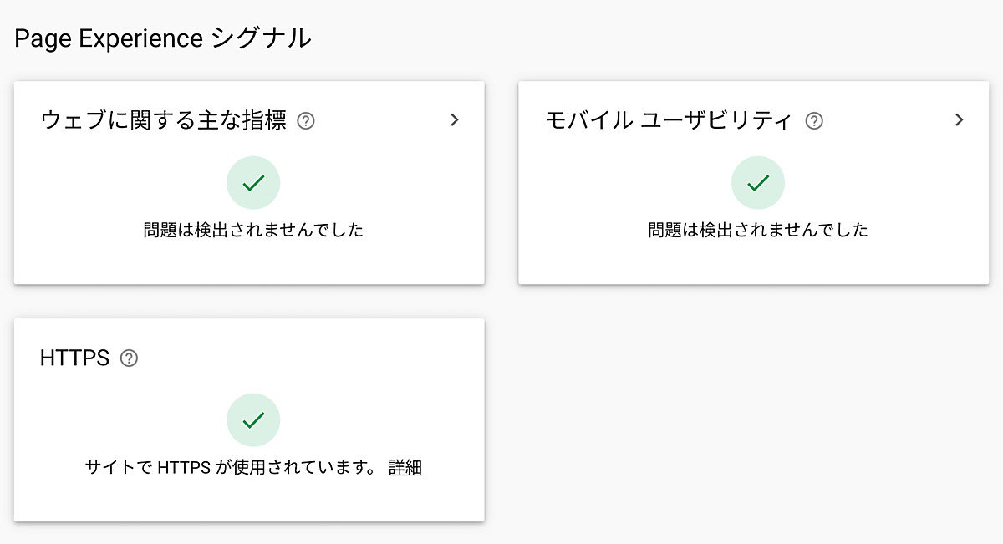Click the サイトで HTTPS が使用されています message
Viewport: 1003px width, 544px height.
(x=232, y=468)
